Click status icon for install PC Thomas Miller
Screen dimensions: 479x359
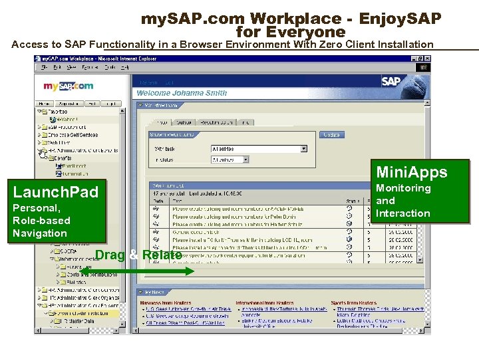coord(349,239)
